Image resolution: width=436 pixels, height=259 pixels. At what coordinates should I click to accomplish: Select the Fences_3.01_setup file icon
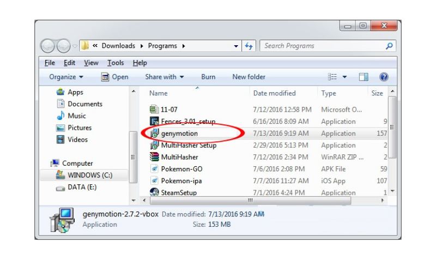tap(154, 122)
